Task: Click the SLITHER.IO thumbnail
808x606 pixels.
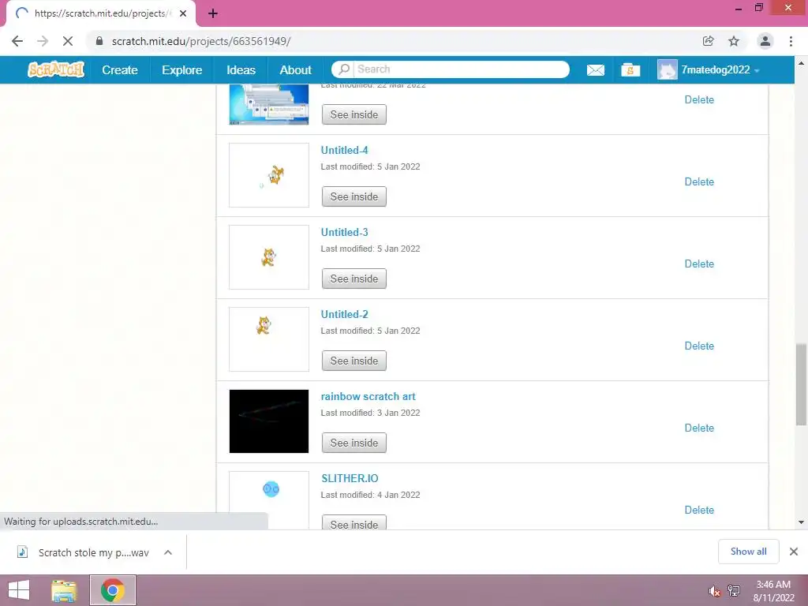Action: click(269, 499)
